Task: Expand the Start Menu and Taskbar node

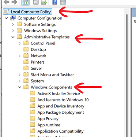Action: pos(20,75)
